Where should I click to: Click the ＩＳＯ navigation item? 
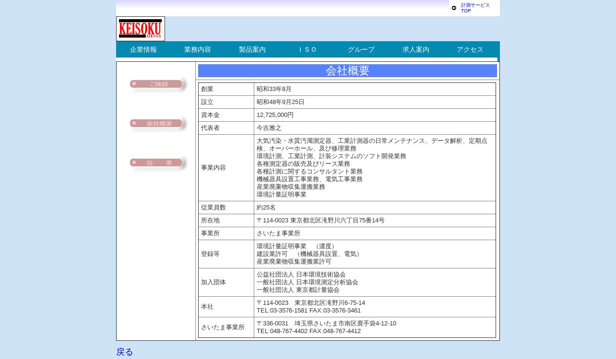307,49
